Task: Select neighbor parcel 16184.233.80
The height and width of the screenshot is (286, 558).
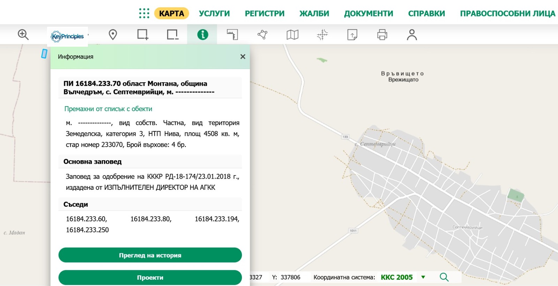Action: [x=151, y=219]
